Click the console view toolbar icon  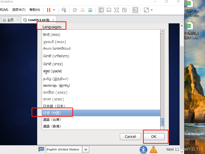click(135, 10)
